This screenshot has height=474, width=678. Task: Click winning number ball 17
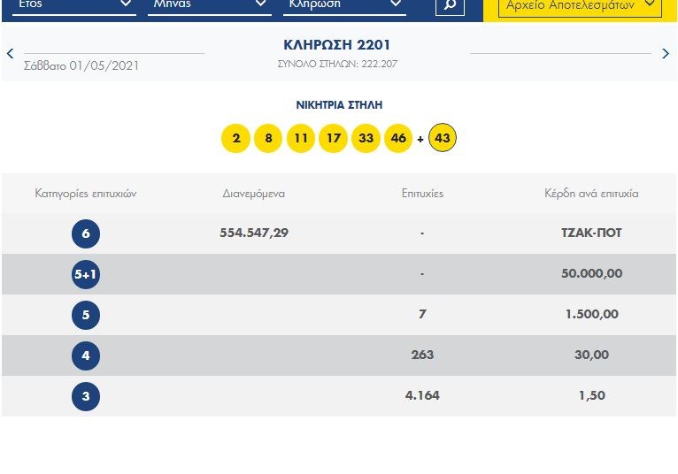click(333, 139)
